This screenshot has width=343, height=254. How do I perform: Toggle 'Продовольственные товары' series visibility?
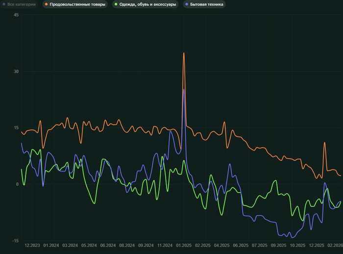pyautogui.click(x=77, y=4)
